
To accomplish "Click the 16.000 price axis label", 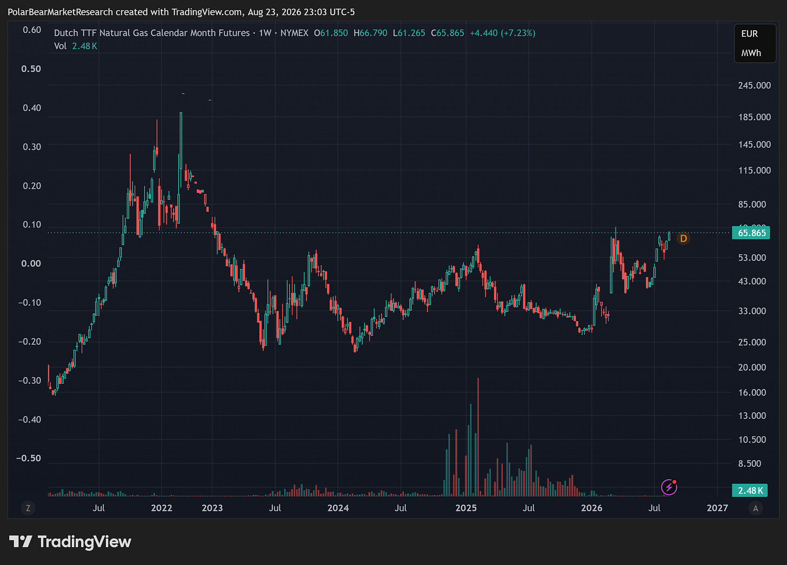I will tap(752, 393).
